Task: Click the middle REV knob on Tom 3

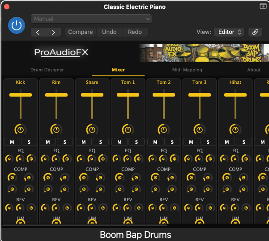Action: click(x=199, y=208)
